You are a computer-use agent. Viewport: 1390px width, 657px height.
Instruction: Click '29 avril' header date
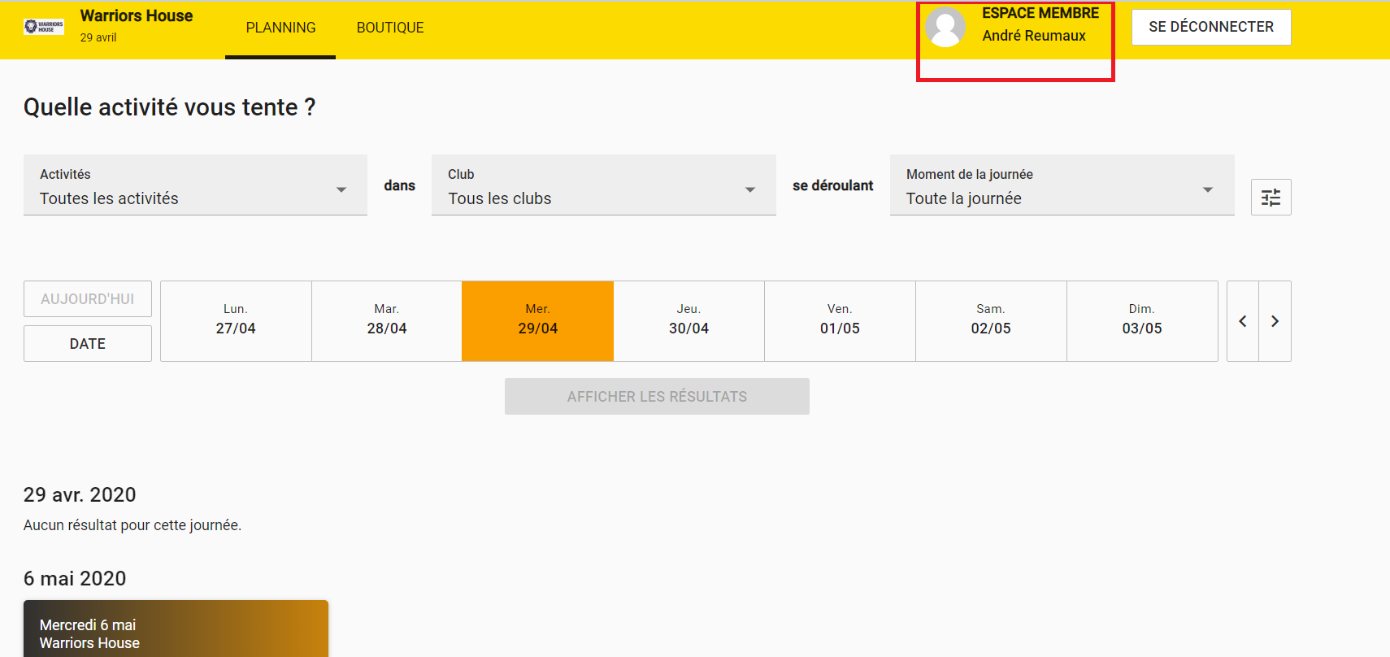coord(98,37)
